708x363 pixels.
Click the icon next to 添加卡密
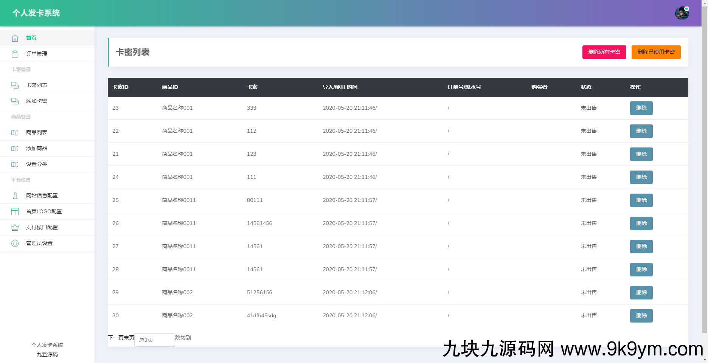click(x=15, y=101)
